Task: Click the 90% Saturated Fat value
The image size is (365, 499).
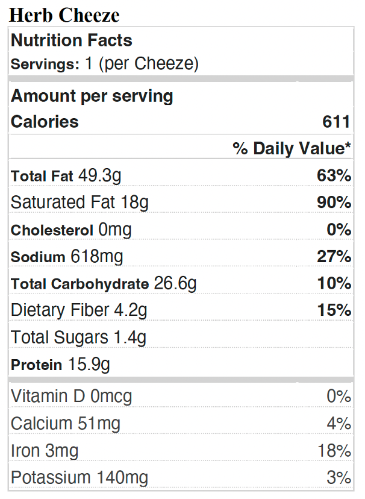Action: (334, 202)
